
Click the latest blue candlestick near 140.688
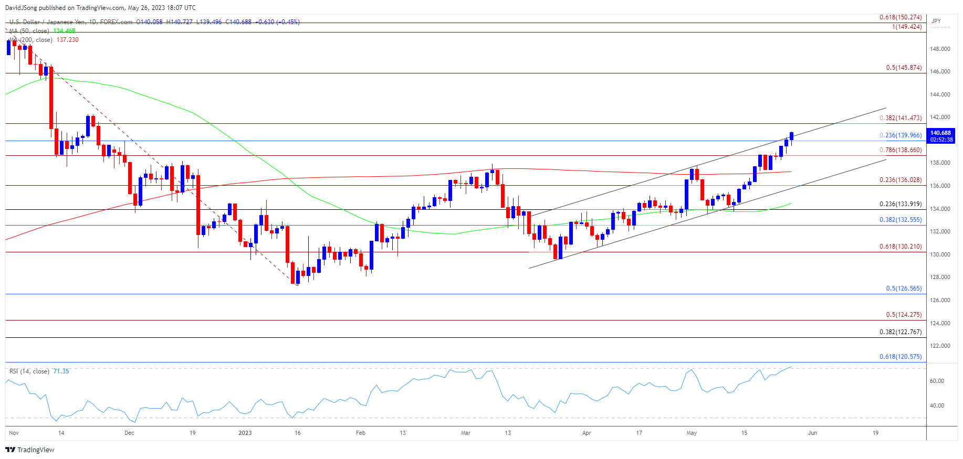coord(791,136)
